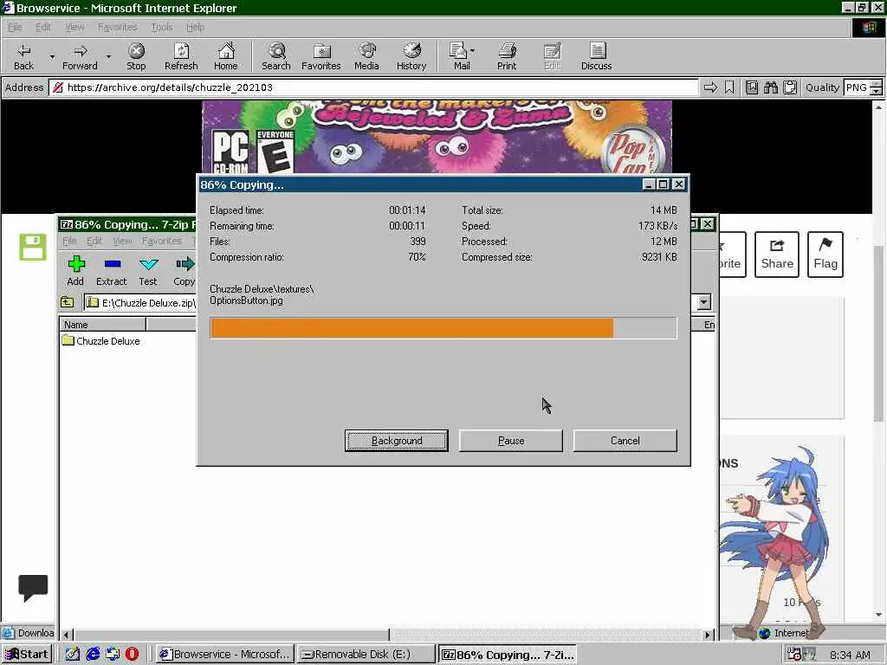The width and height of the screenshot is (887, 665).
Task: Click the address bar URL field
Action: pyautogui.click(x=373, y=87)
